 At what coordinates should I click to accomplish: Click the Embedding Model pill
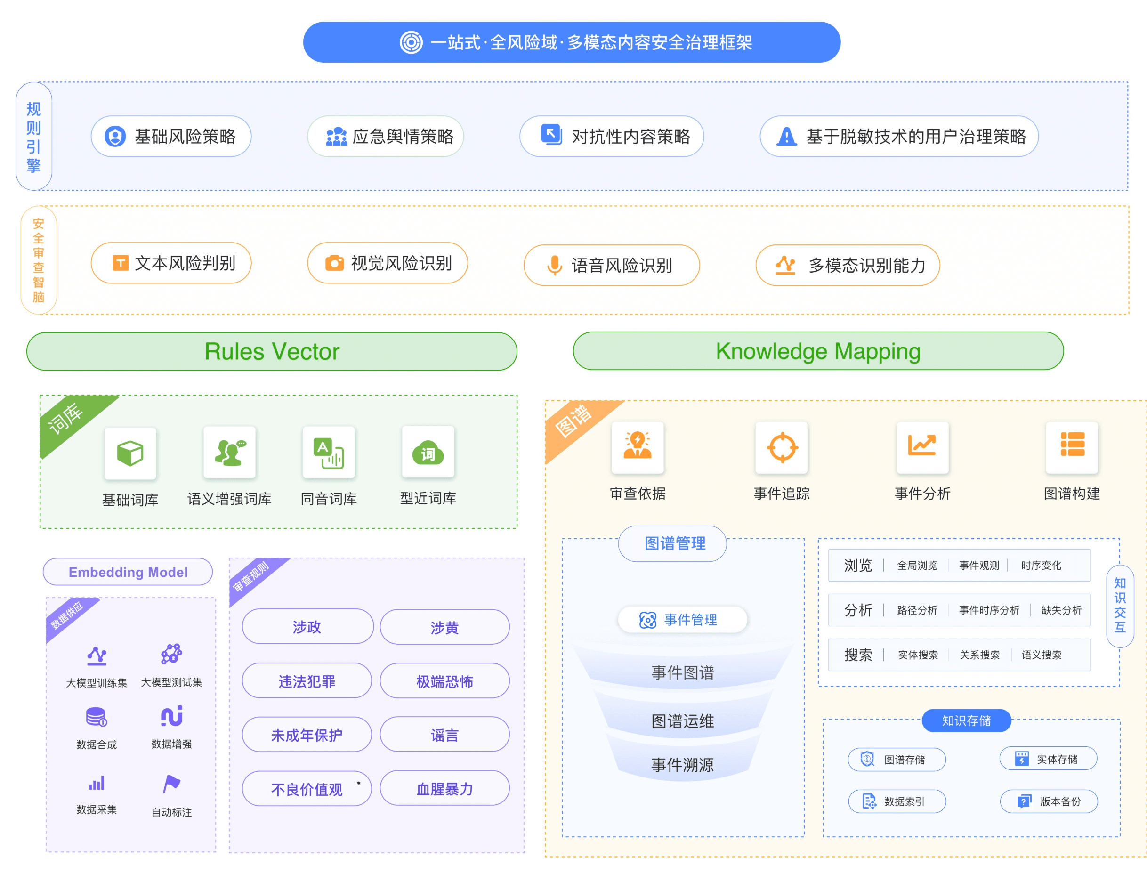[128, 572]
